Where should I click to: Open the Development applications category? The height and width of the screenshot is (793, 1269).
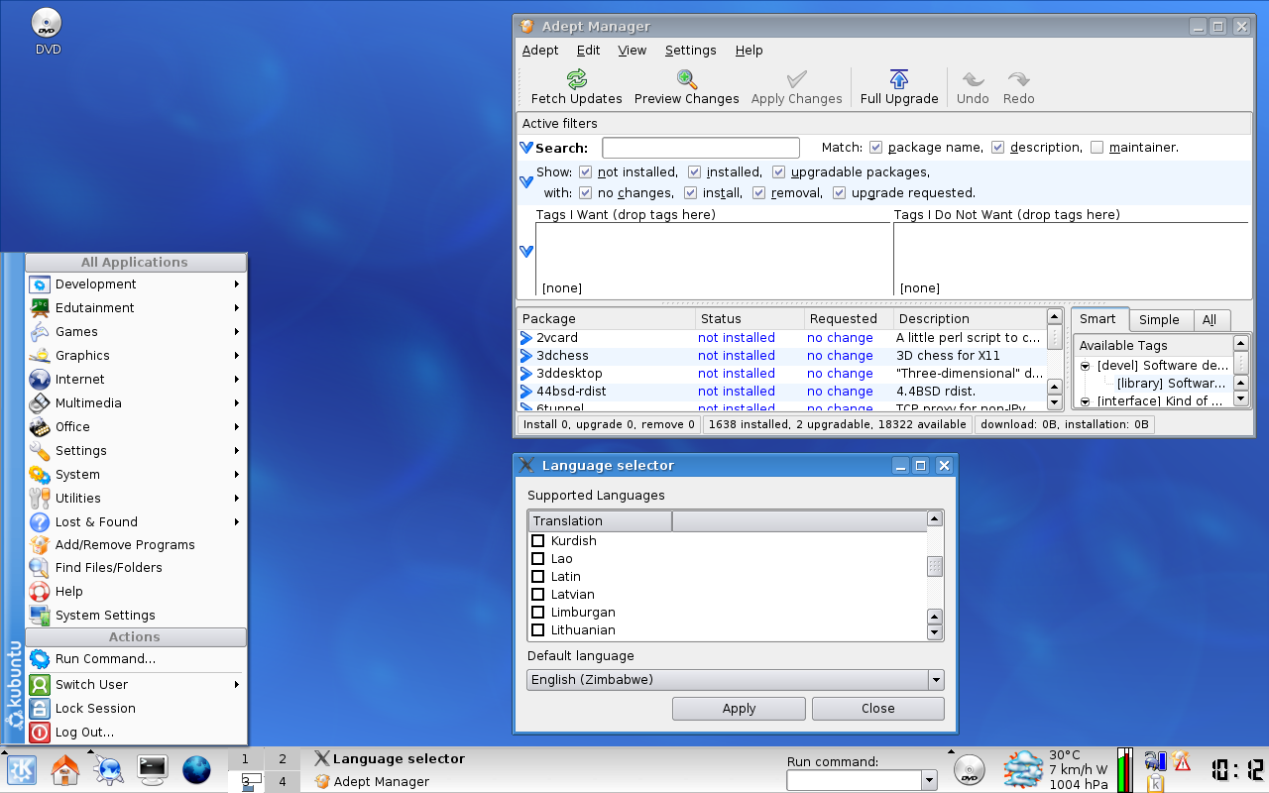[x=136, y=283]
